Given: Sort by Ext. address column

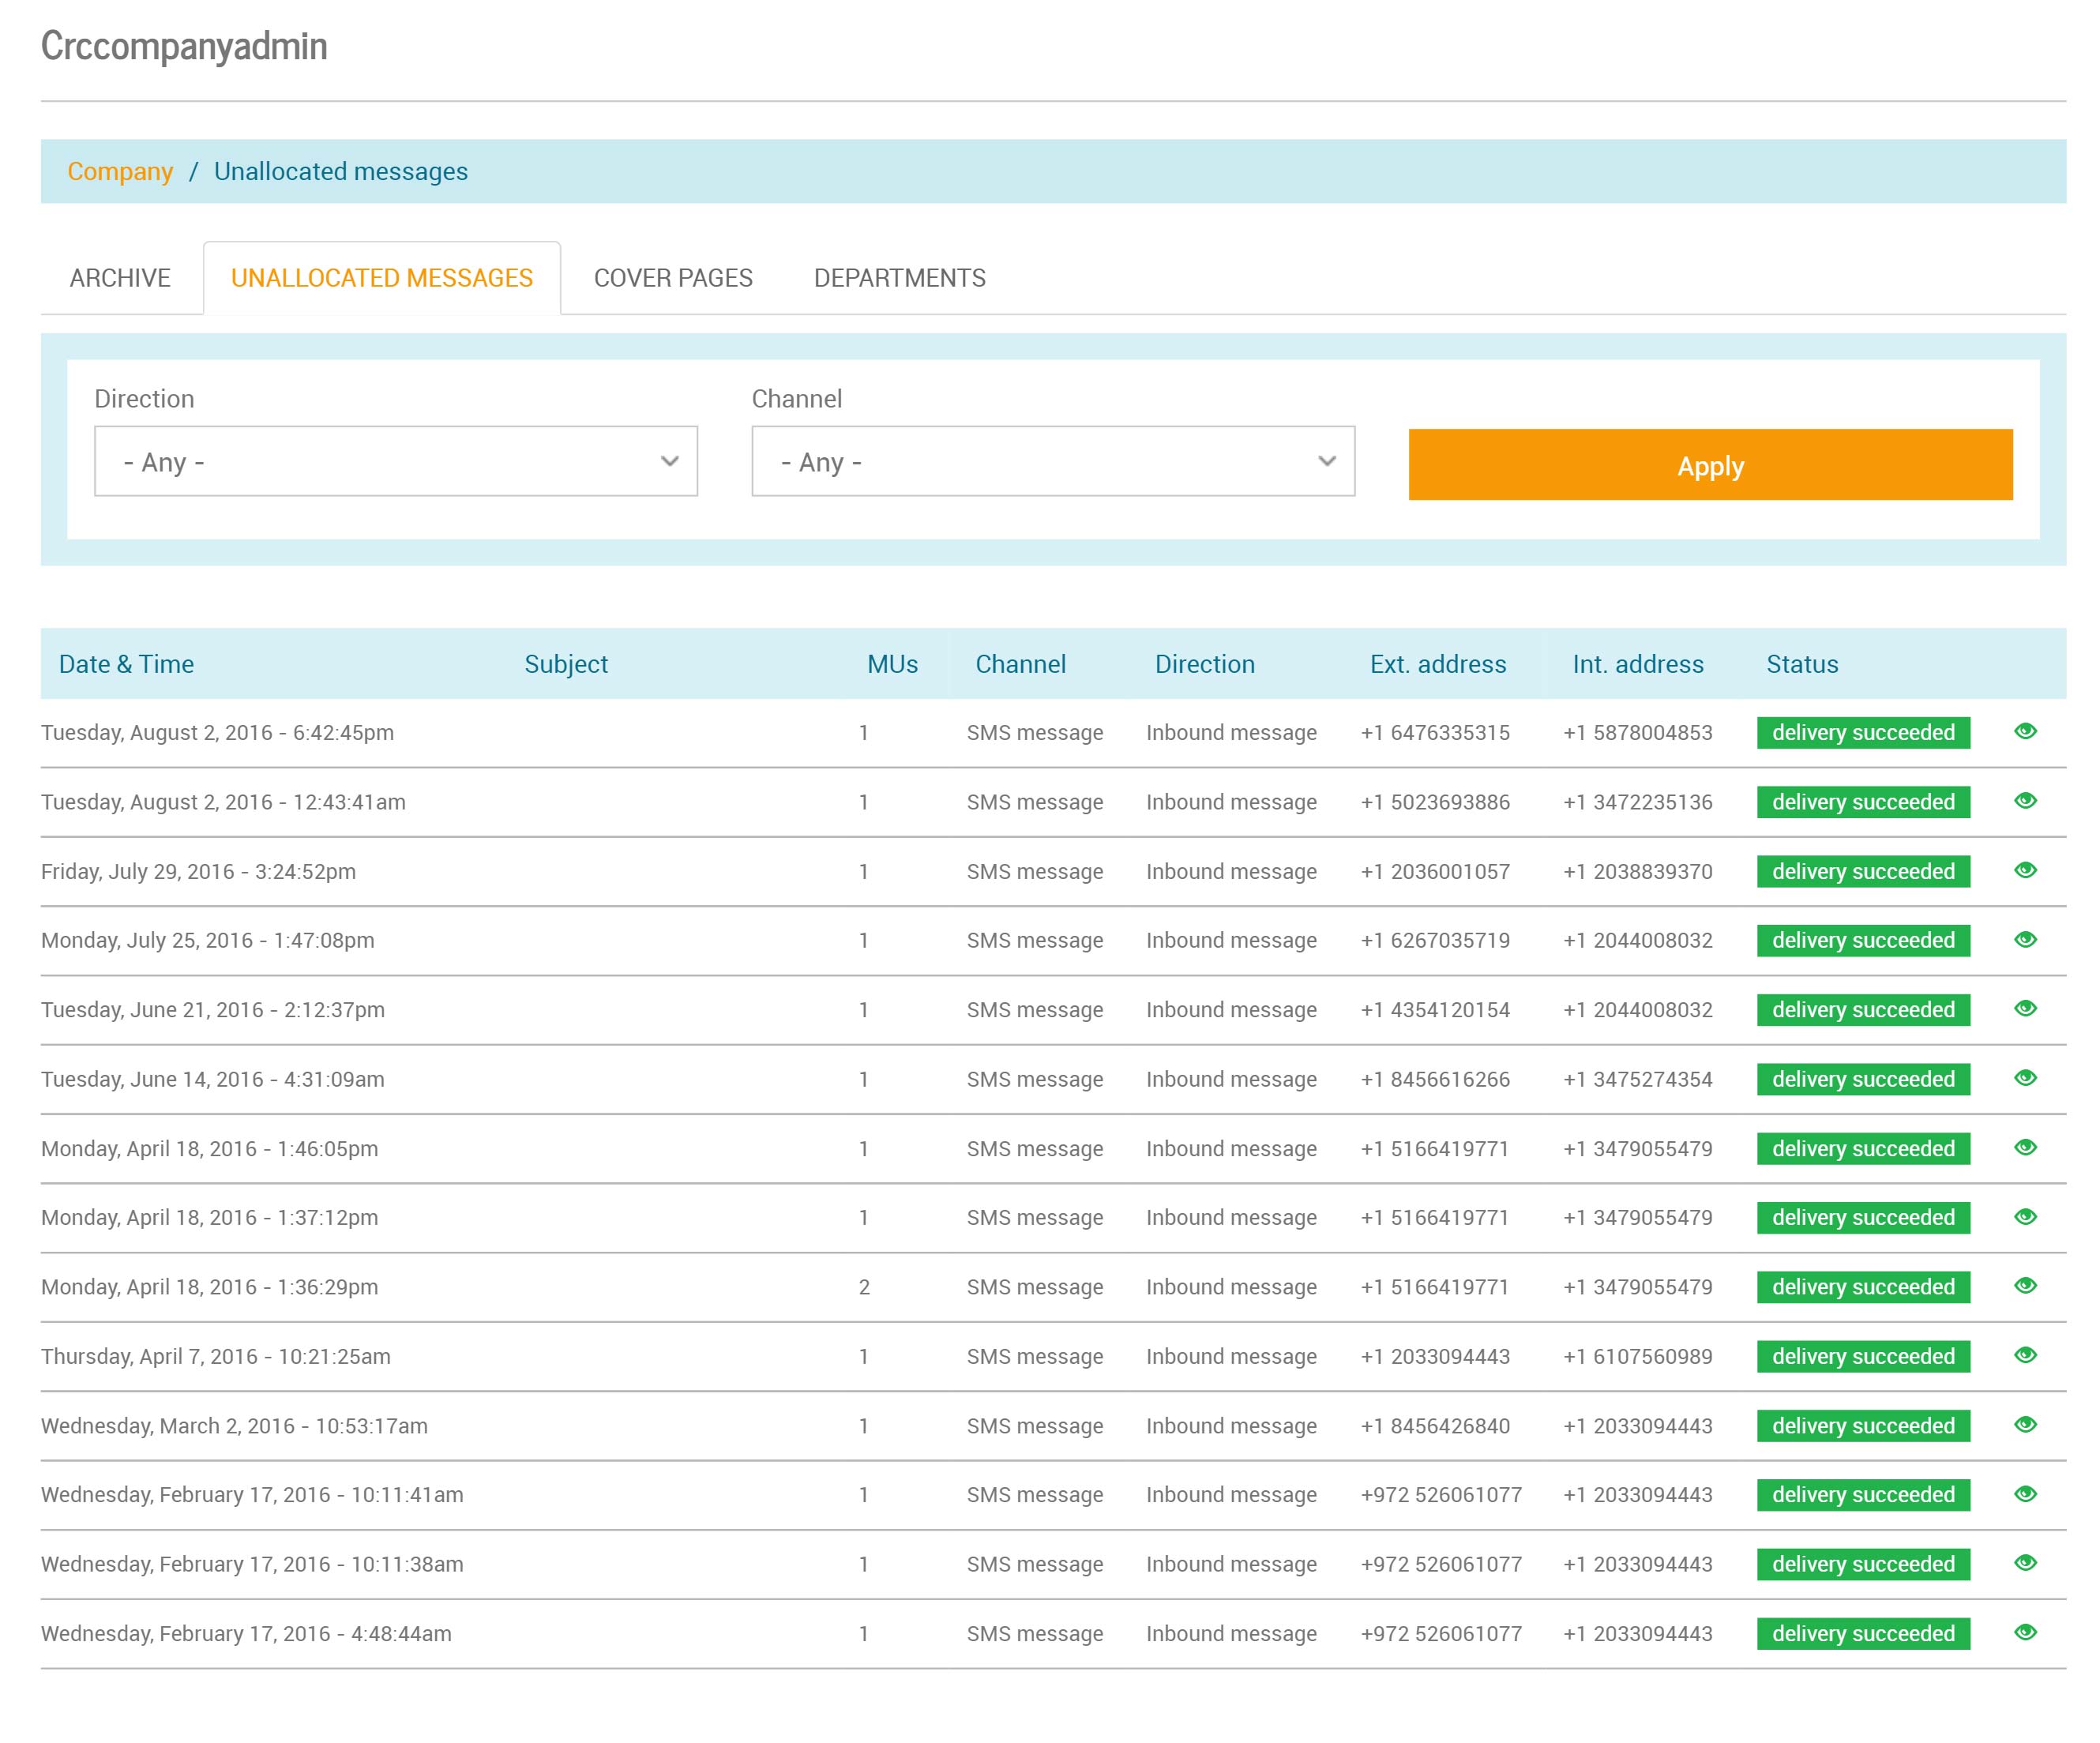Looking at the screenshot, I should [1437, 664].
